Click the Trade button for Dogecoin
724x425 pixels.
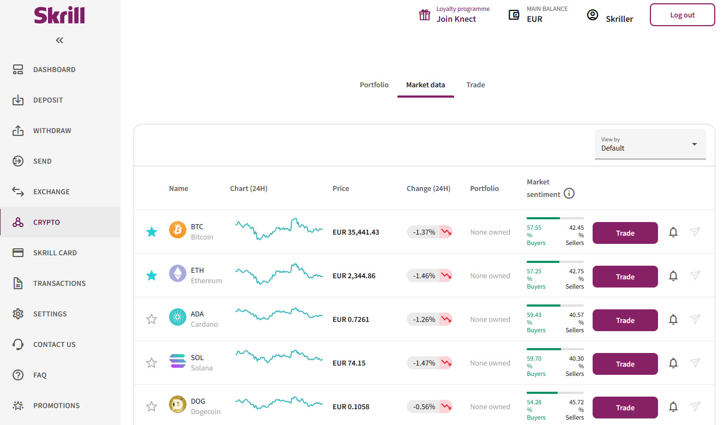[x=625, y=408]
